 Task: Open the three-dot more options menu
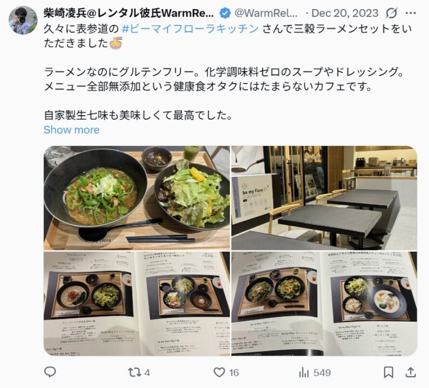(x=411, y=13)
